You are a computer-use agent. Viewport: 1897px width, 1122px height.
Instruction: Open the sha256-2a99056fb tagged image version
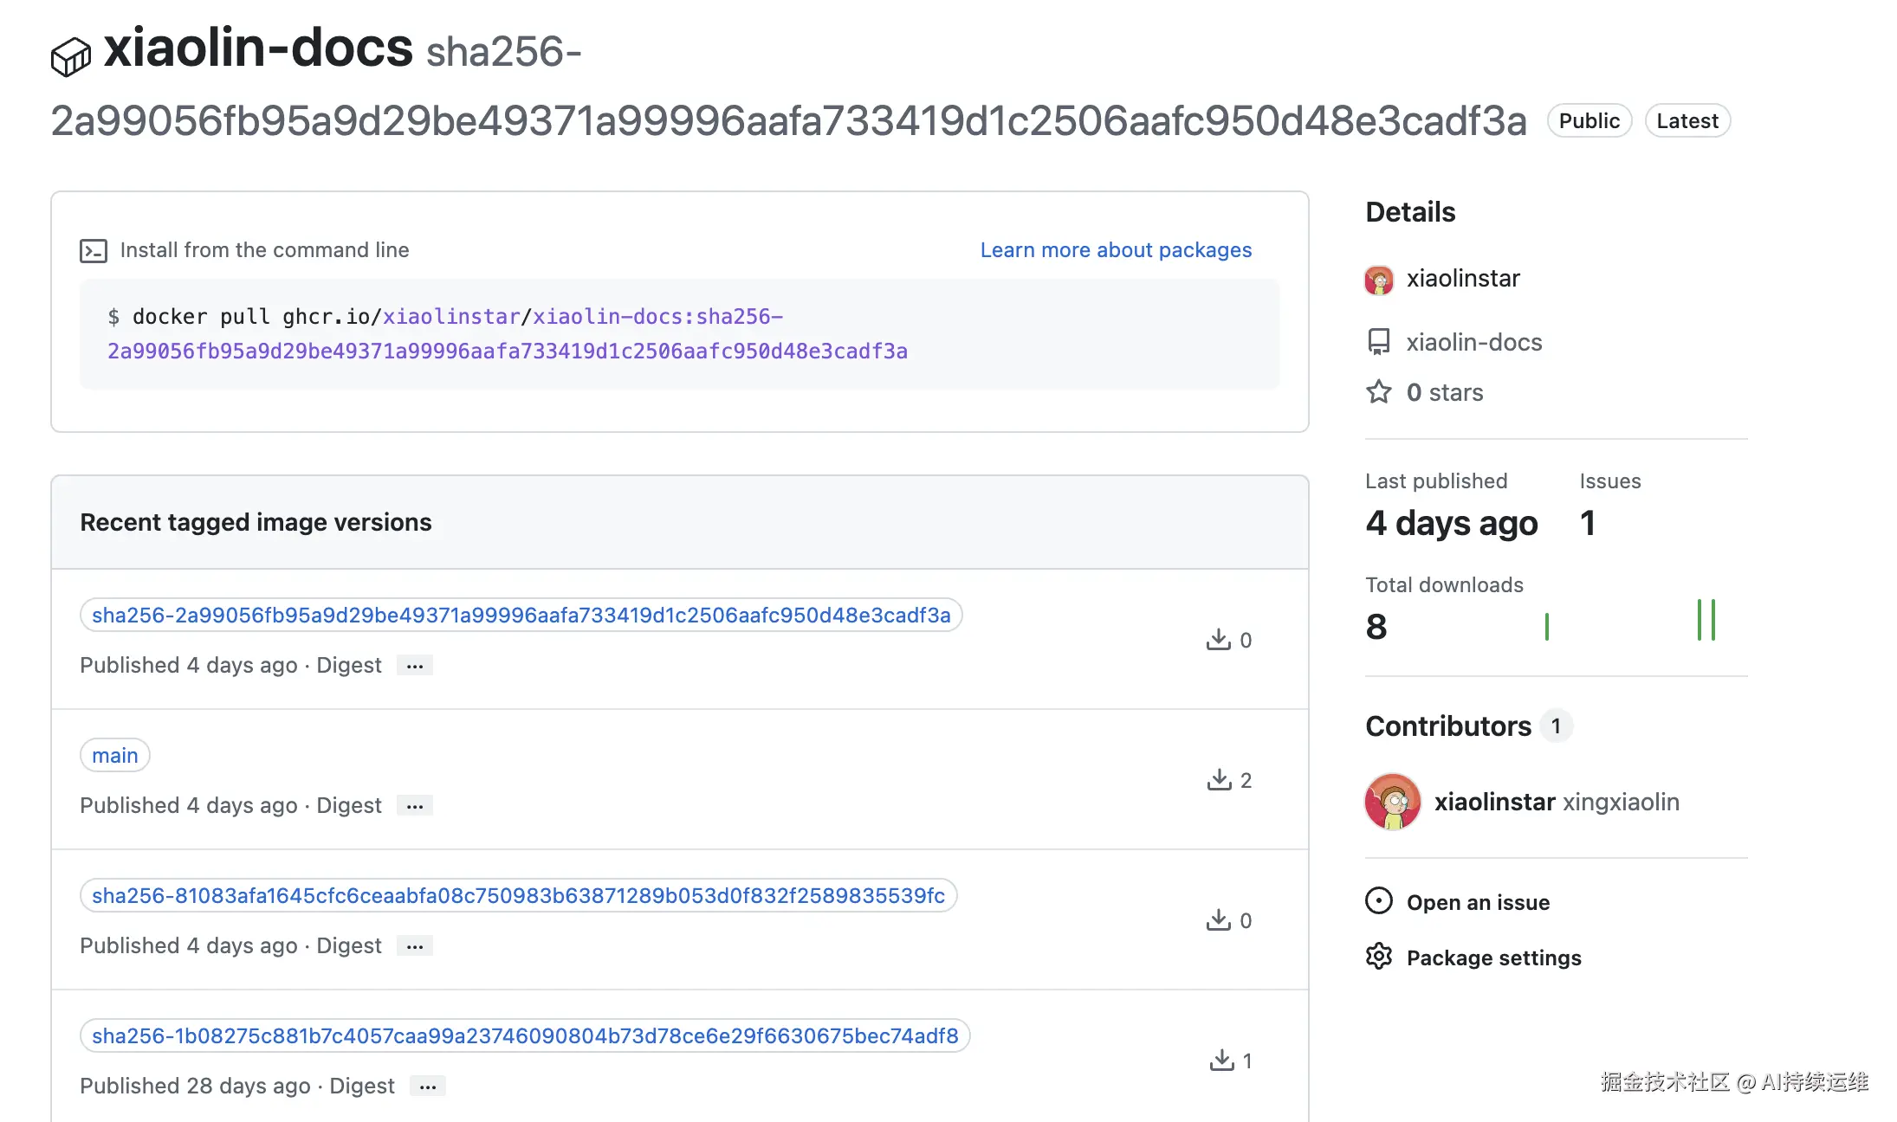pos(520,615)
